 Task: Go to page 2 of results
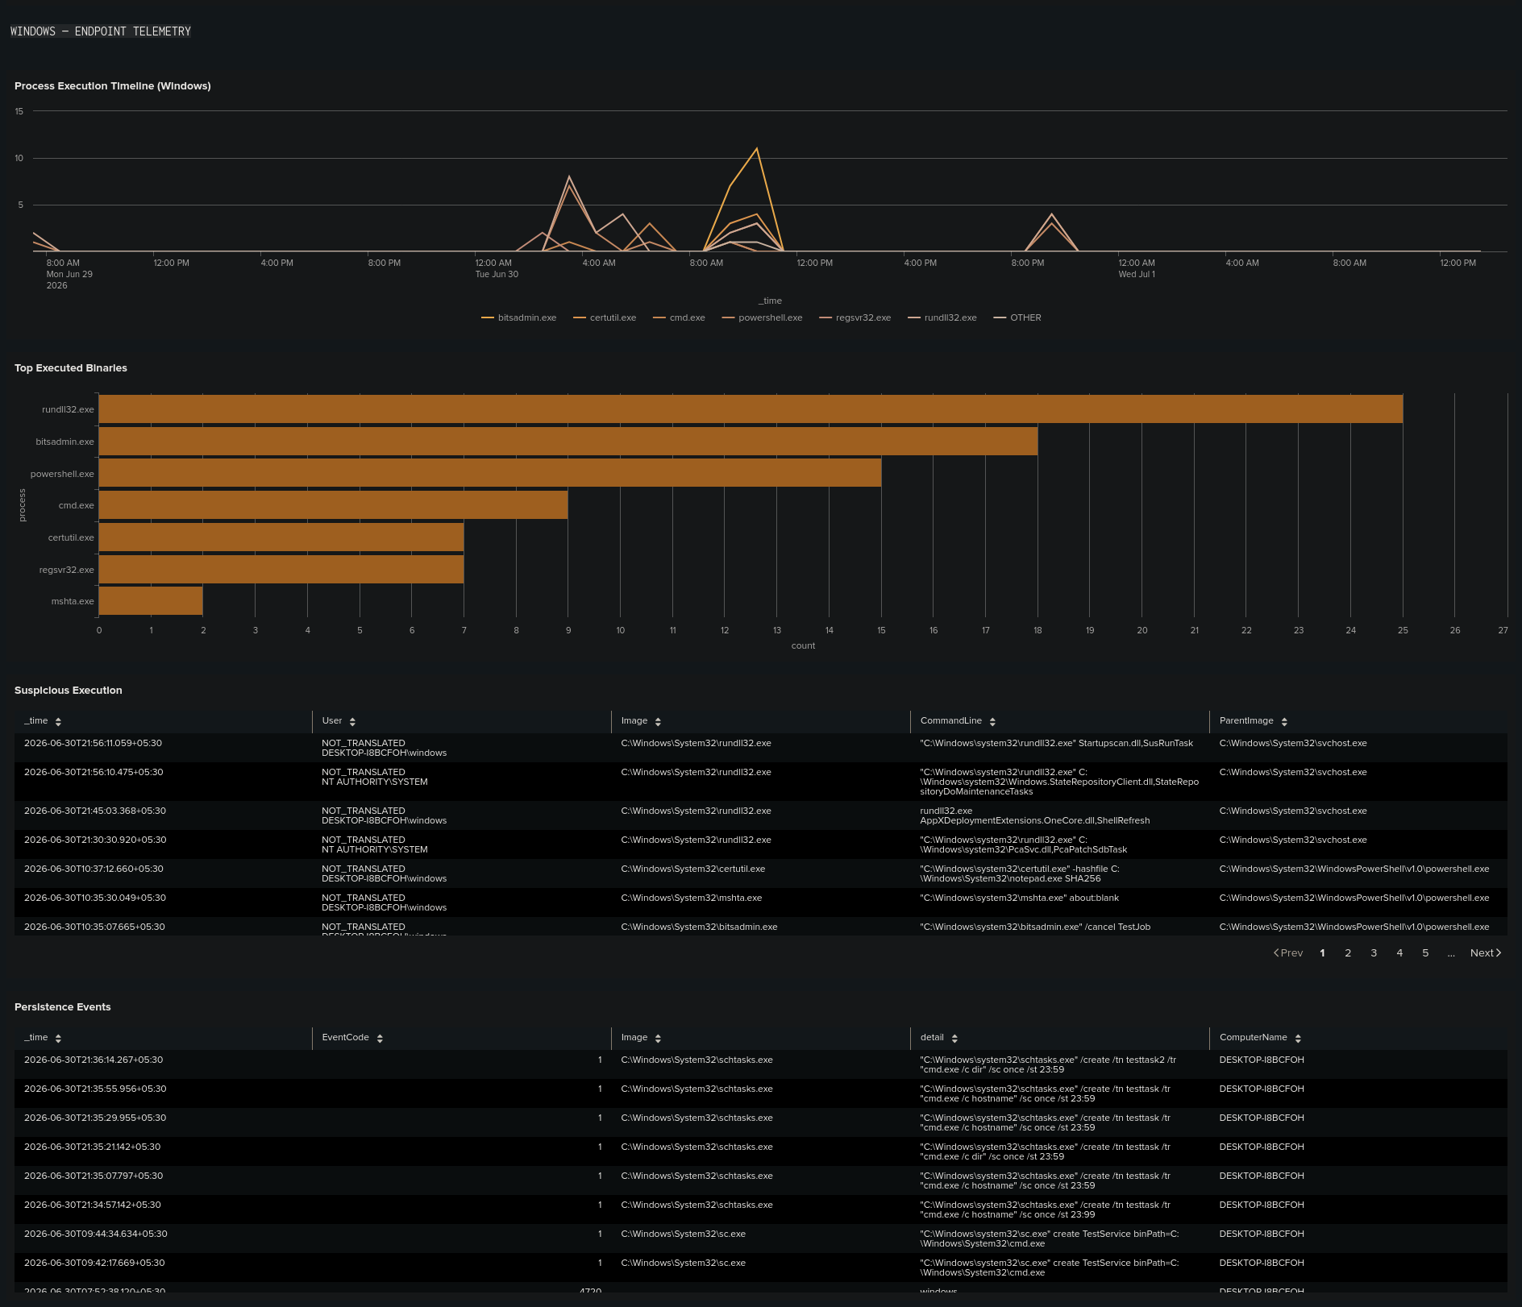(1348, 953)
